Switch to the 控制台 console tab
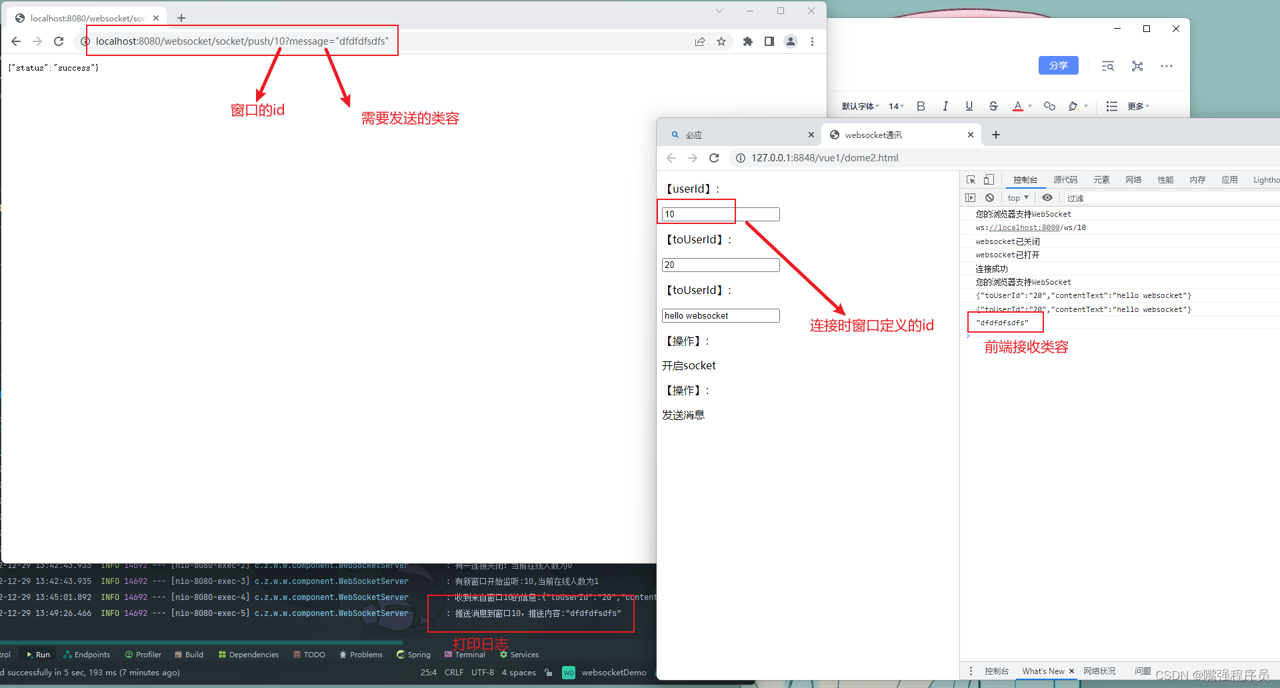The height and width of the screenshot is (688, 1280). (x=1025, y=180)
